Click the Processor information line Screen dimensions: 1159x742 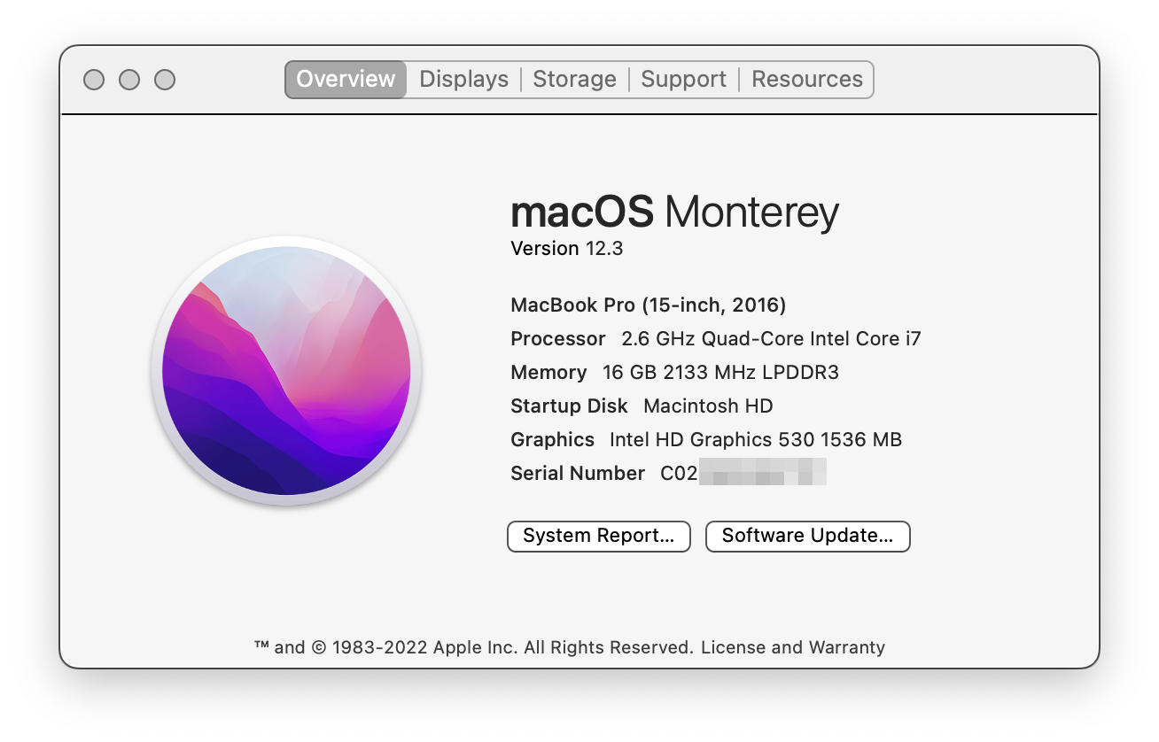click(715, 339)
